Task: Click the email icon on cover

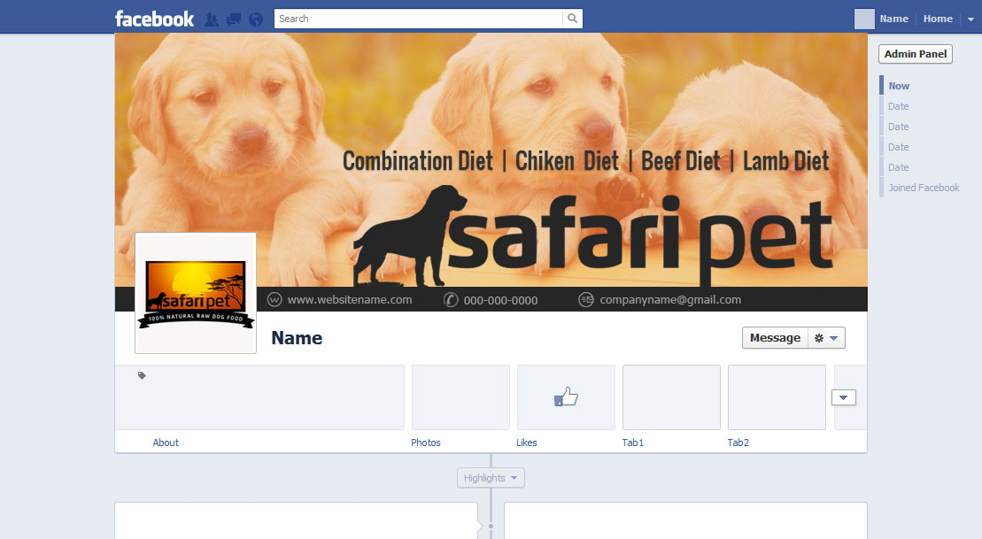Action: 585,300
